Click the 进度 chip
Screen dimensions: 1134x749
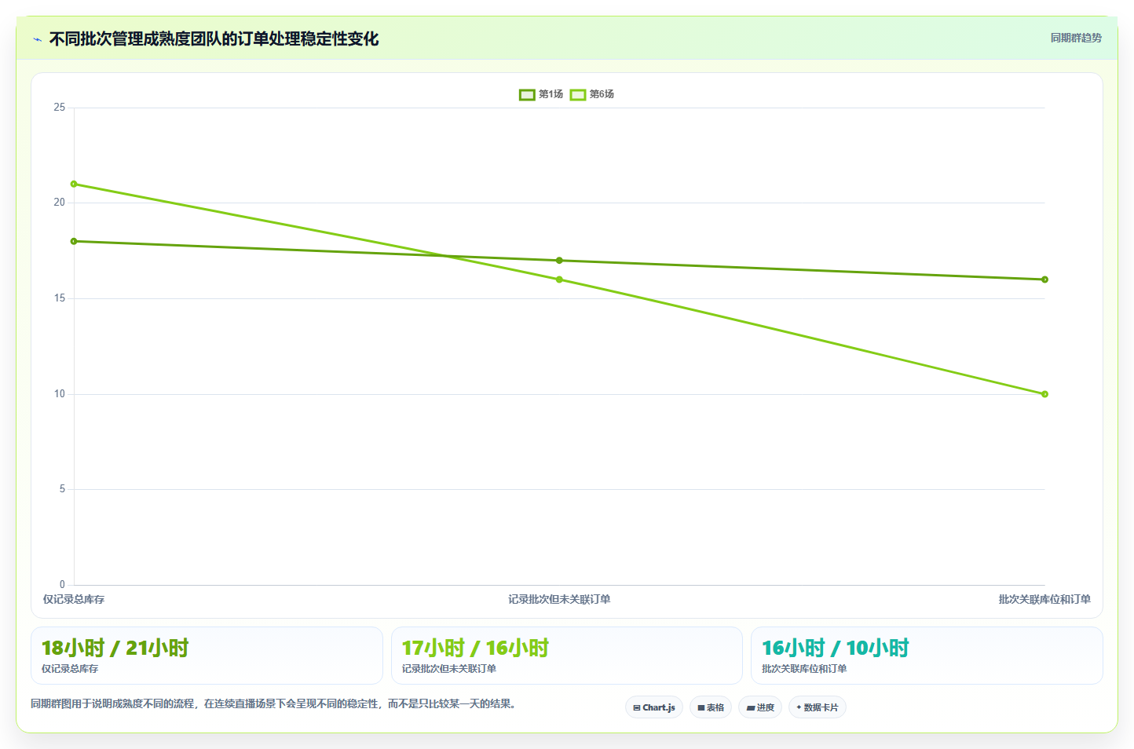(760, 707)
